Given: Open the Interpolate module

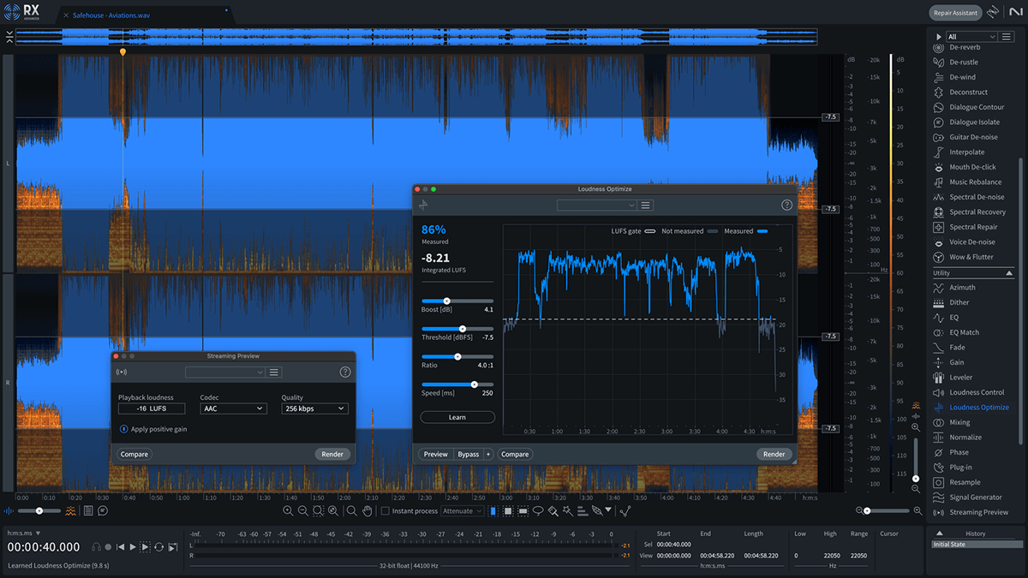Looking at the screenshot, I should click(966, 152).
